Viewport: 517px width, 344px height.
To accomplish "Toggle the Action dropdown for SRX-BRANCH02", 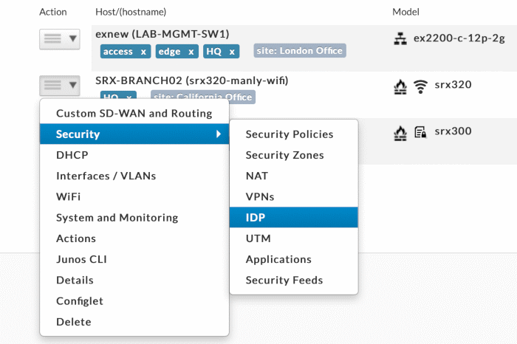I will 59,86.
